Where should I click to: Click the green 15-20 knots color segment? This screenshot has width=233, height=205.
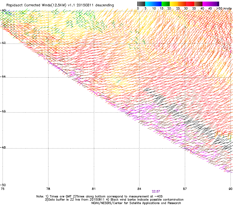click(166, 4)
